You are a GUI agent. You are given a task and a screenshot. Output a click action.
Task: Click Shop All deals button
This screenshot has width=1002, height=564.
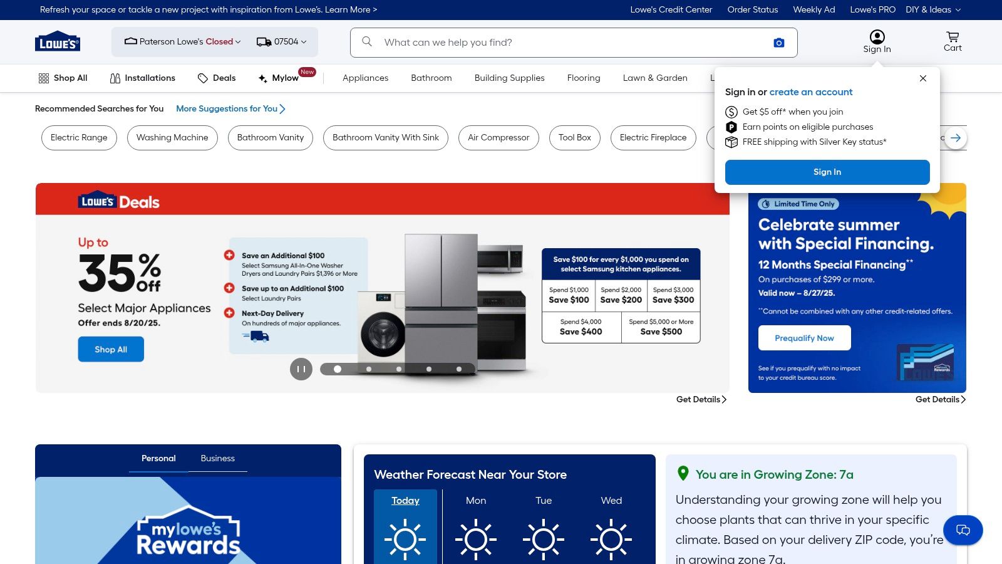(x=111, y=349)
